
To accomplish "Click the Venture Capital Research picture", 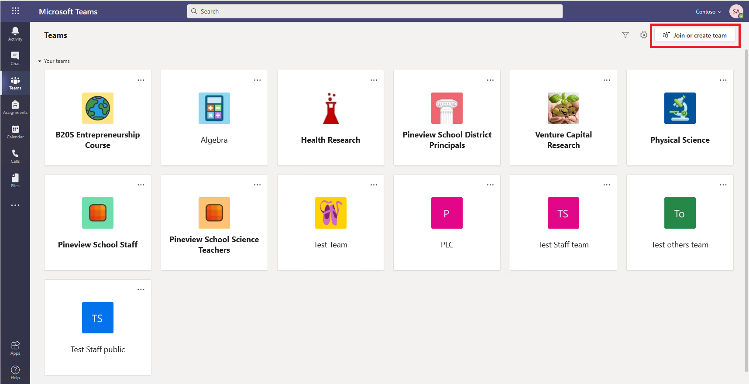I will point(563,108).
